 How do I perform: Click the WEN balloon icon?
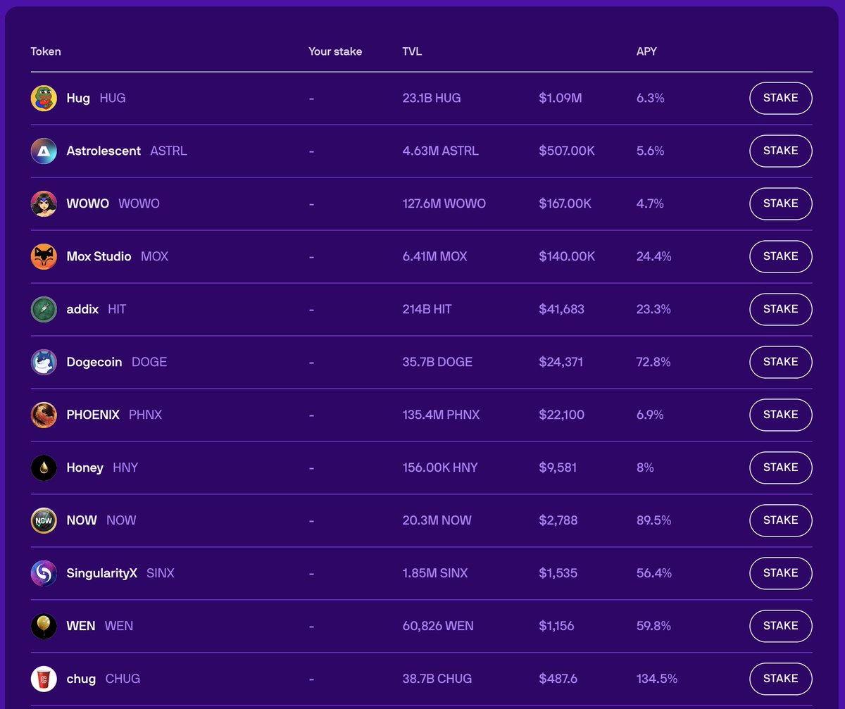pos(44,626)
